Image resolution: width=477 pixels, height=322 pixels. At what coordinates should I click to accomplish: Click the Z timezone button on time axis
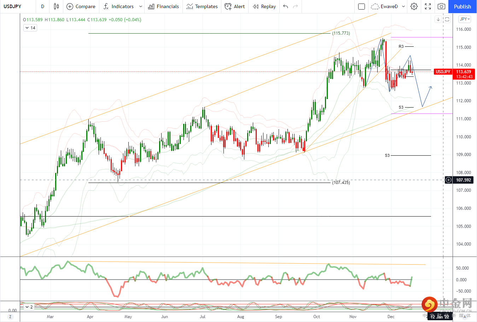click(x=10, y=317)
